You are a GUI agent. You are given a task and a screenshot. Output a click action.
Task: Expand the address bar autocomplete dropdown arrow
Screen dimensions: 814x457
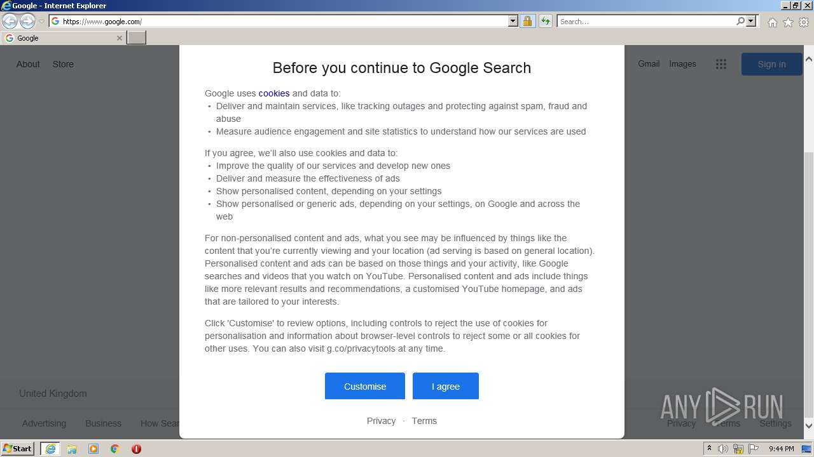pyautogui.click(x=513, y=22)
